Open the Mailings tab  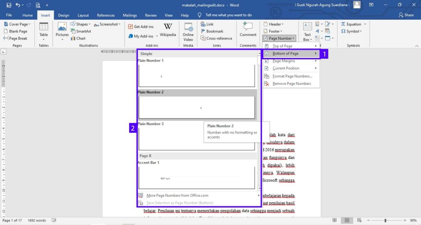click(130, 15)
